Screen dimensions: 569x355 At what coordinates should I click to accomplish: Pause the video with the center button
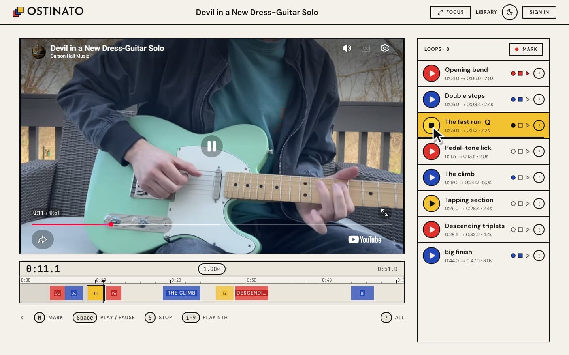coord(212,146)
